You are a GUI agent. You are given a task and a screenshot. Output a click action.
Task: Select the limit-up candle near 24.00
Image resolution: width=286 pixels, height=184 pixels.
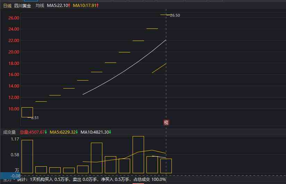152,29
